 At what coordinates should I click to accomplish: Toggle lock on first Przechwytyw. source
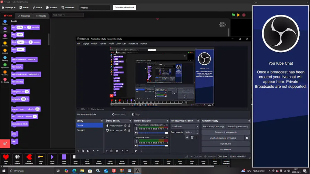[129, 126]
